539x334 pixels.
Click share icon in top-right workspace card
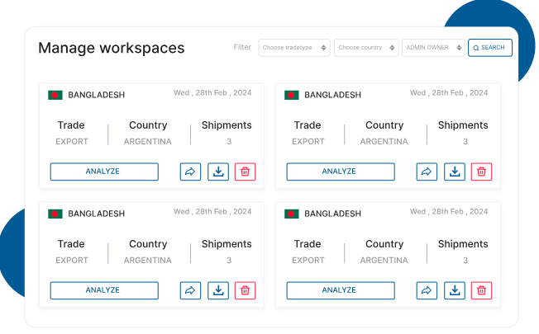(x=427, y=172)
